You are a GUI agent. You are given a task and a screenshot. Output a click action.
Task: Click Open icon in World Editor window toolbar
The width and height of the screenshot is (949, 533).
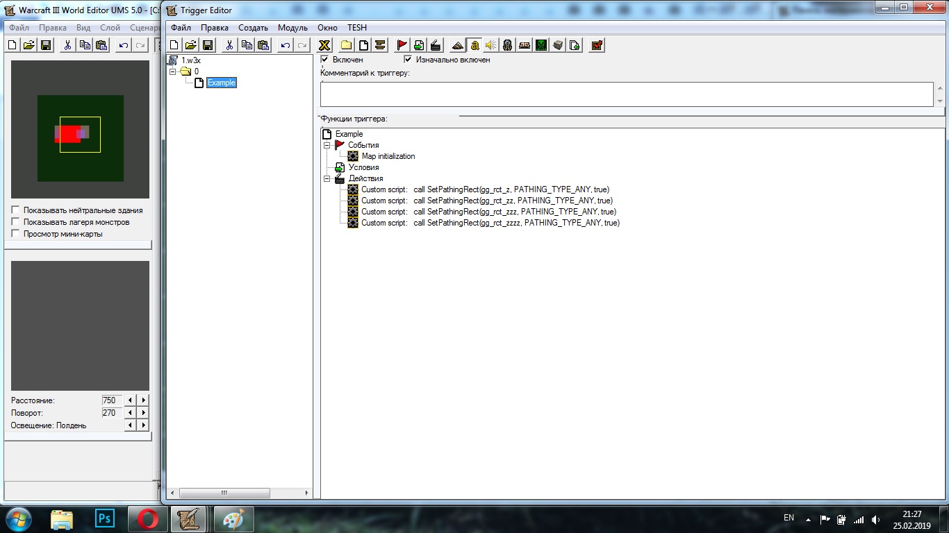coord(29,45)
